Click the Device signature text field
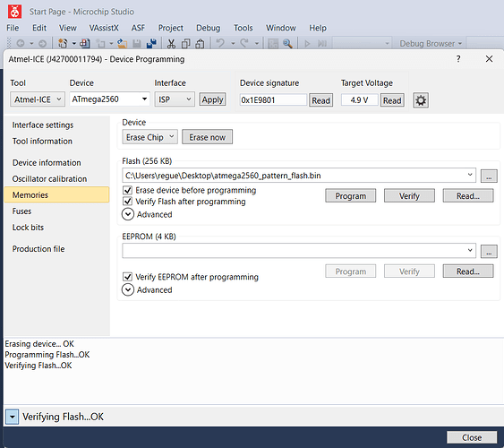This screenshot has height=448, width=504. pyautogui.click(x=273, y=100)
